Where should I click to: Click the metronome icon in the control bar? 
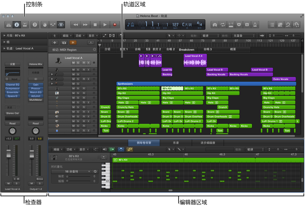pos(254,25)
